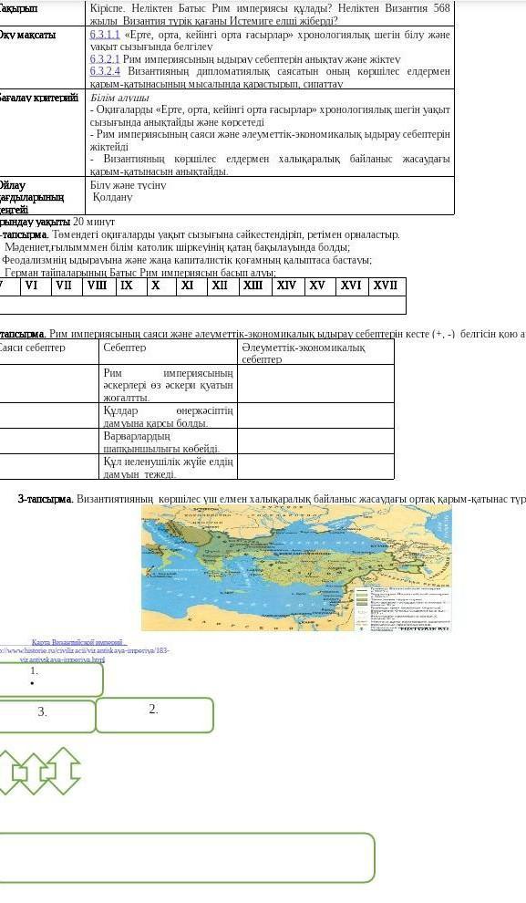Click the XVII century cell in the timeline
Screen dimensions: 526x903
click(387, 286)
